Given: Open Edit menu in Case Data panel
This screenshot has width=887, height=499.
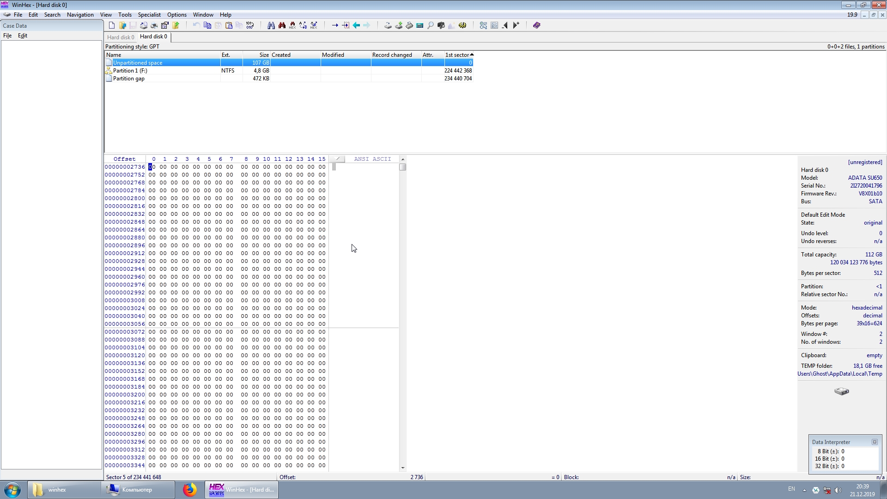Looking at the screenshot, I should (x=22, y=36).
